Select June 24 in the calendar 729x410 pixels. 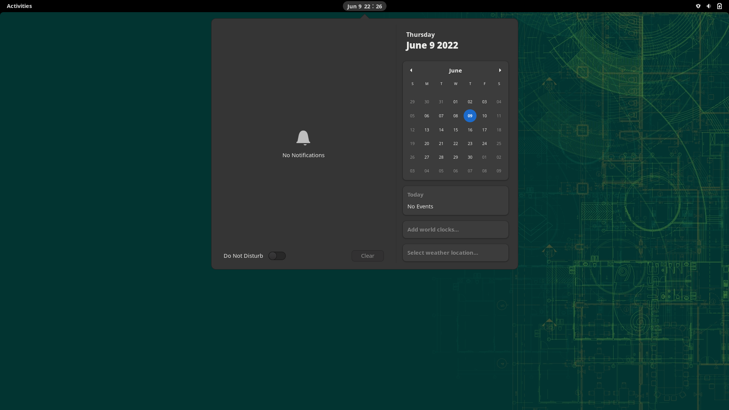tap(484, 143)
